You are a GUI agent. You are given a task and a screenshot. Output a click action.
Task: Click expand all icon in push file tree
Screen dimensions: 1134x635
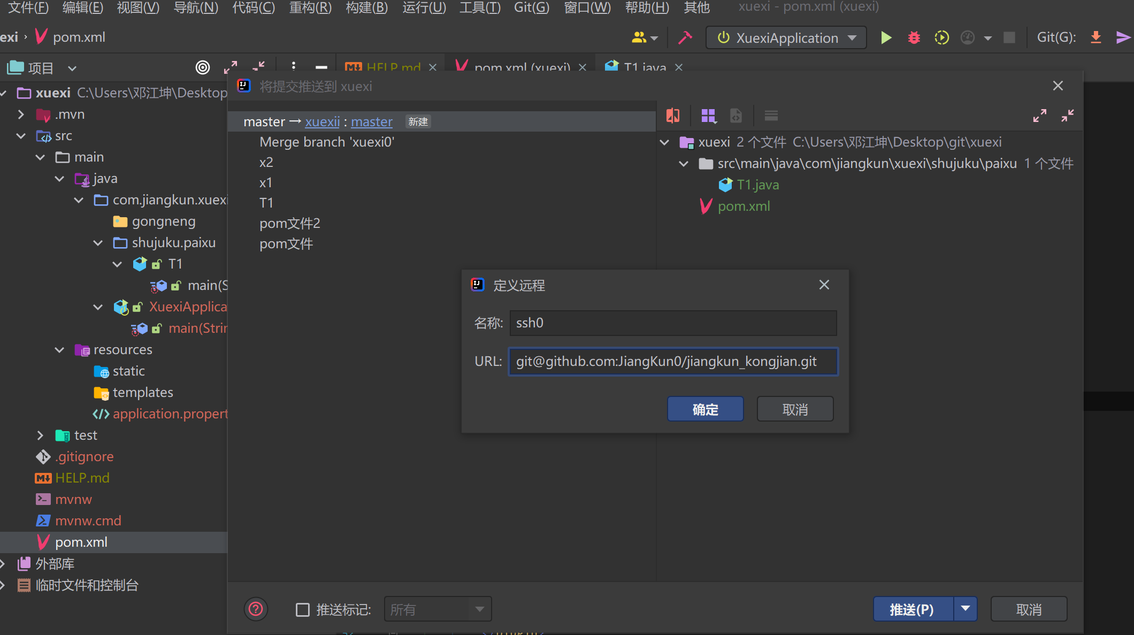coord(1039,116)
